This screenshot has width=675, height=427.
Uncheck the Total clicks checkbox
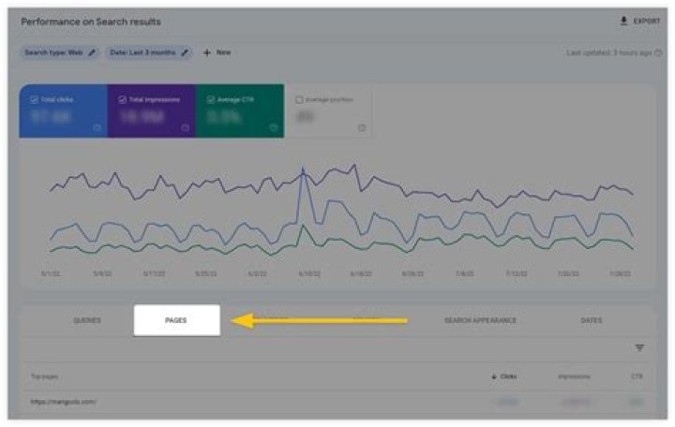pyautogui.click(x=35, y=98)
